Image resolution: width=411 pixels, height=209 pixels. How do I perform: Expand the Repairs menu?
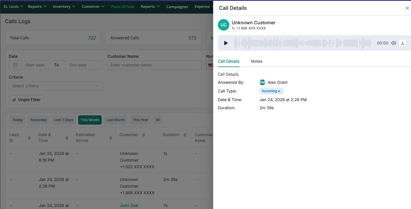pyautogui.click(x=37, y=7)
